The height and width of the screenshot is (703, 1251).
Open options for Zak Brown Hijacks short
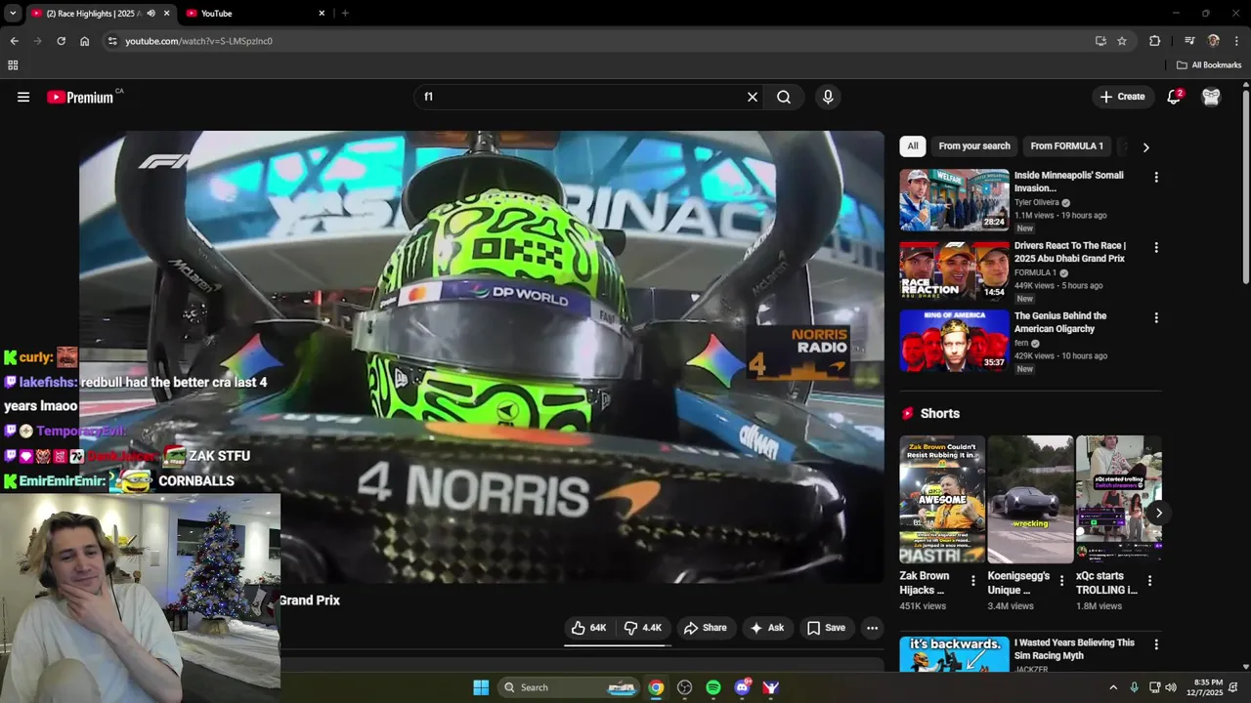(972, 581)
